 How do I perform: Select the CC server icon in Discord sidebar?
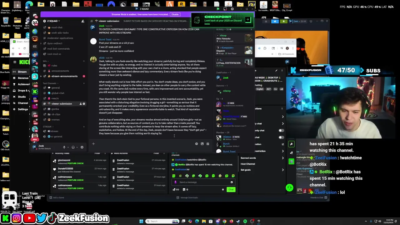coord(35,46)
